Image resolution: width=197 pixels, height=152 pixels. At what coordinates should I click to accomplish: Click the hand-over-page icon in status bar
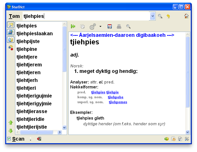[173, 139]
